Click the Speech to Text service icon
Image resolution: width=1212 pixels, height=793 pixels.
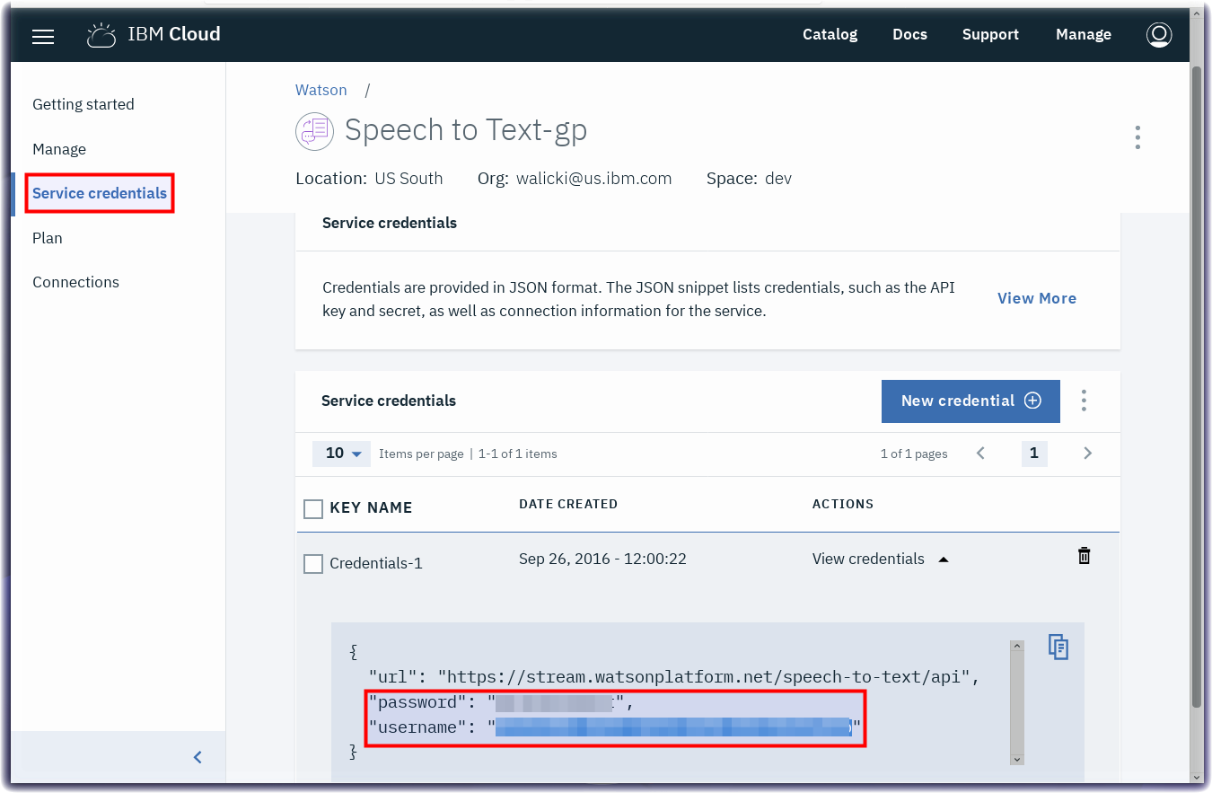314,131
